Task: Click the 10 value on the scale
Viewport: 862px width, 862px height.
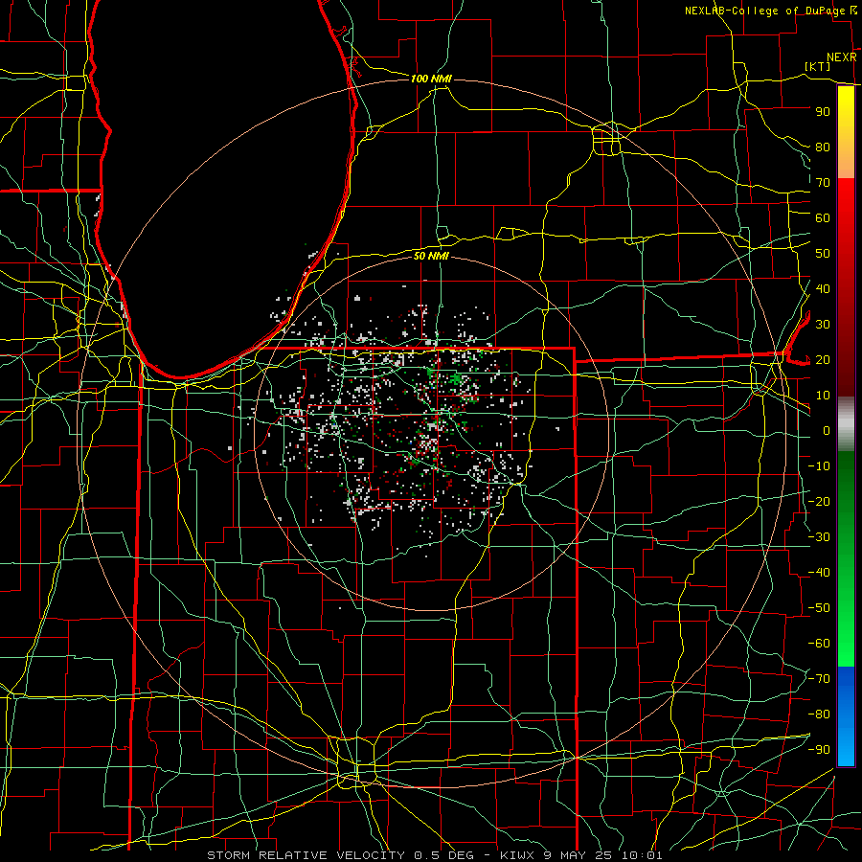Action: point(823,396)
